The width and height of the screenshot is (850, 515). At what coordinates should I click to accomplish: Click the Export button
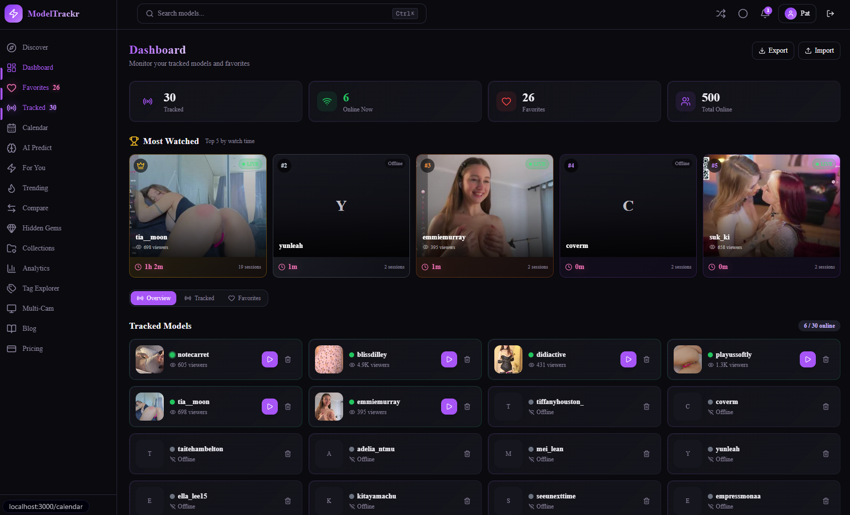pyautogui.click(x=773, y=50)
